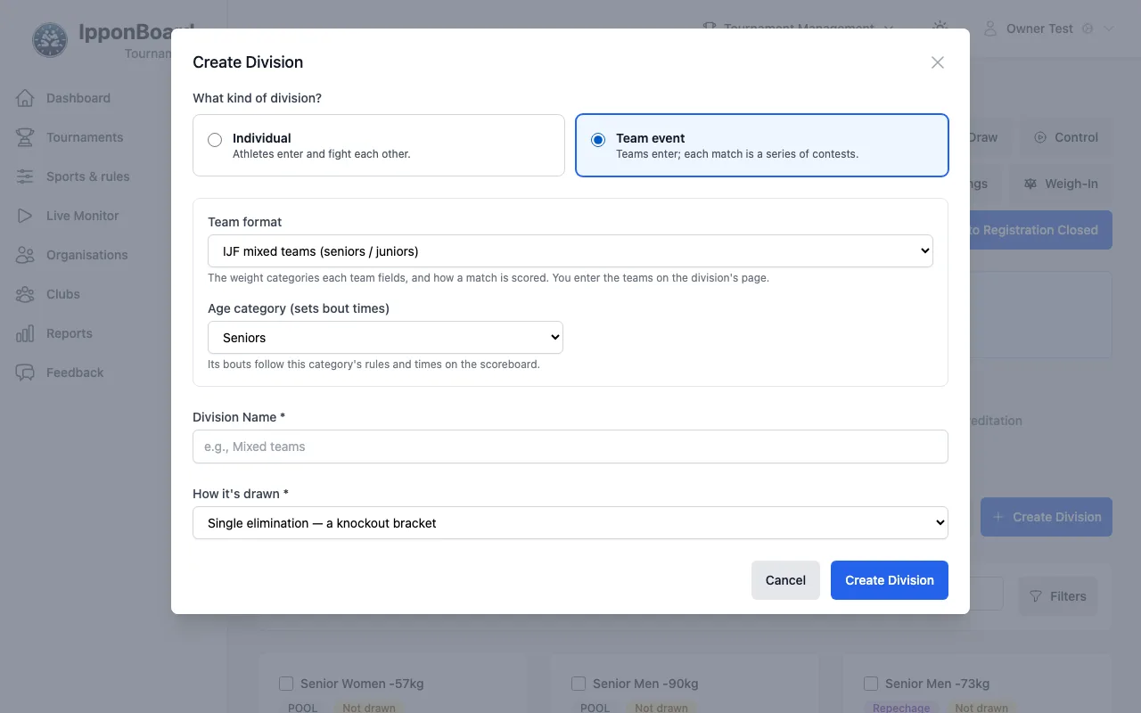The width and height of the screenshot is (1141, 713).
Task: Click the dialog's bright blue Create Division button
Action: (x=890, y=580)
